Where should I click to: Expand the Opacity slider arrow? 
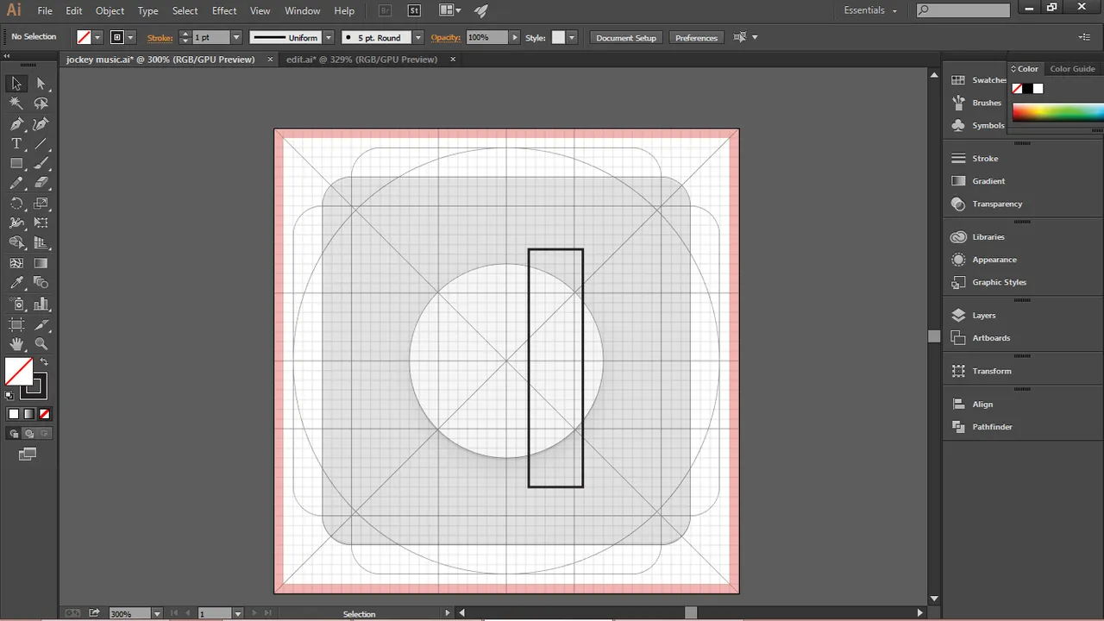tap(515, 37)
